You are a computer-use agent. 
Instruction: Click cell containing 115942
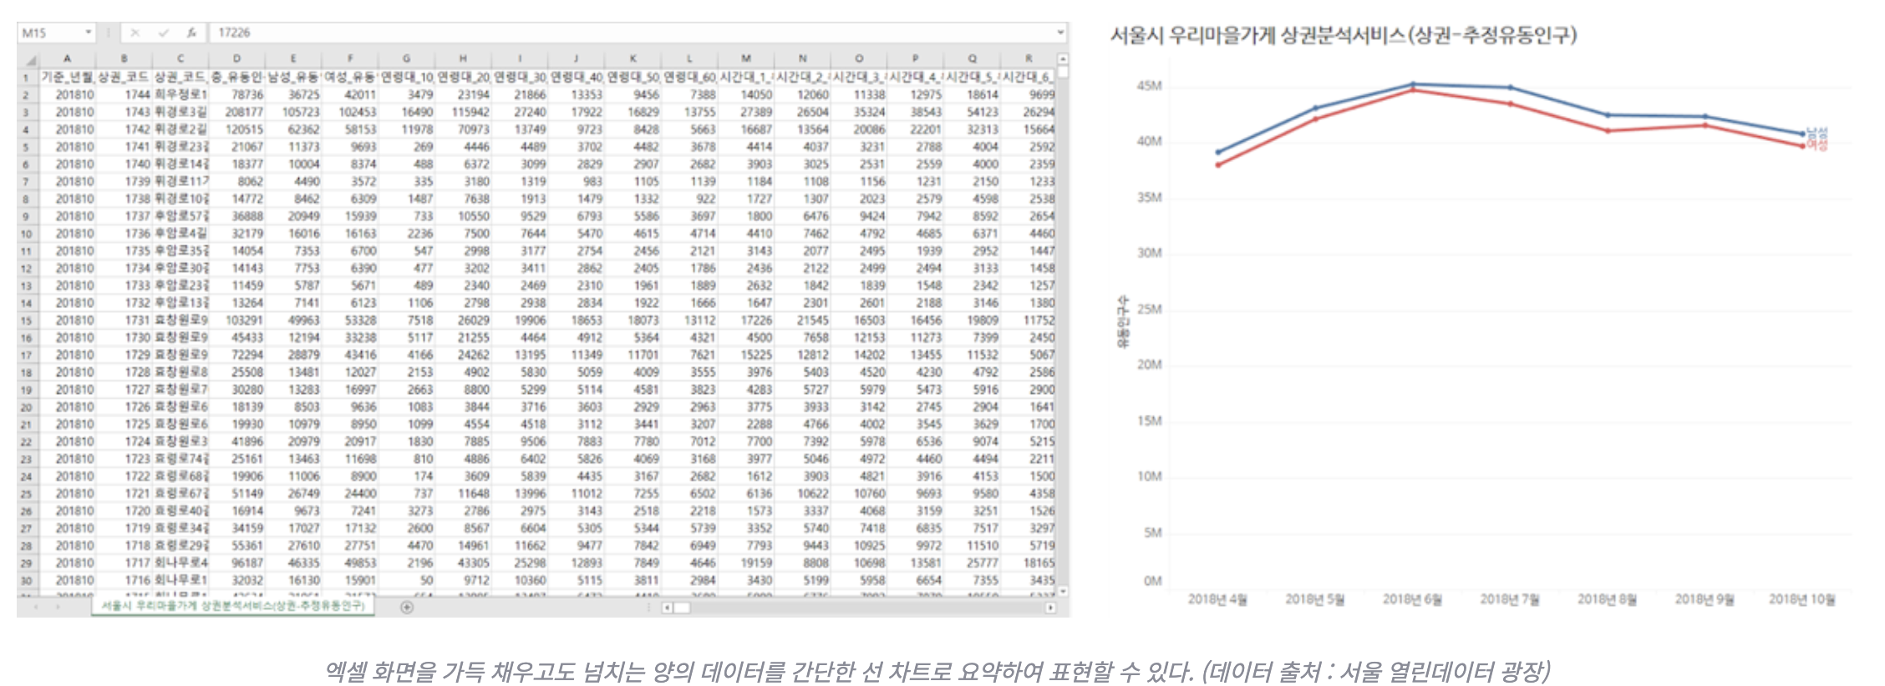pos(463,113)
